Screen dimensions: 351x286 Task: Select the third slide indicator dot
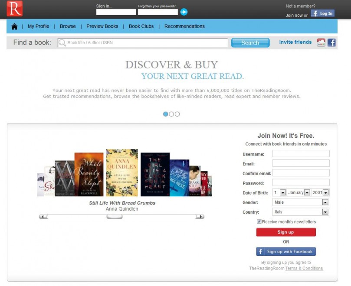(x=177, y=114)
